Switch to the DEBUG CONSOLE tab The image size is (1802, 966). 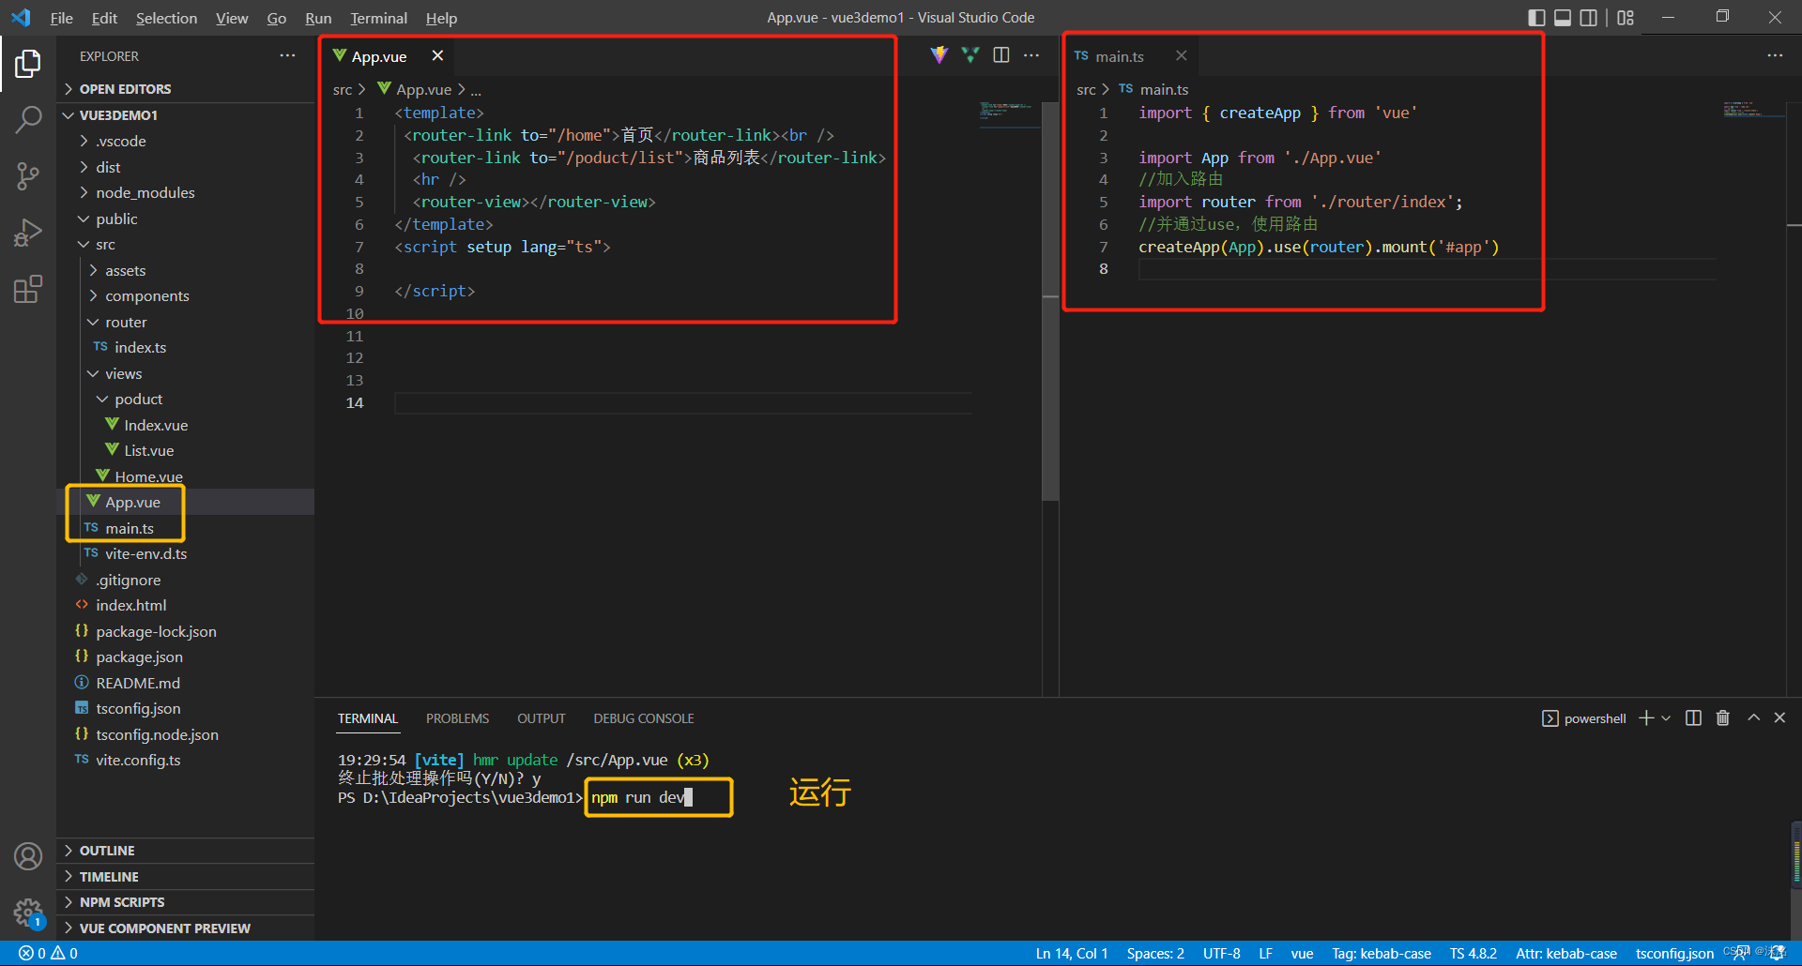click(643, 717)
